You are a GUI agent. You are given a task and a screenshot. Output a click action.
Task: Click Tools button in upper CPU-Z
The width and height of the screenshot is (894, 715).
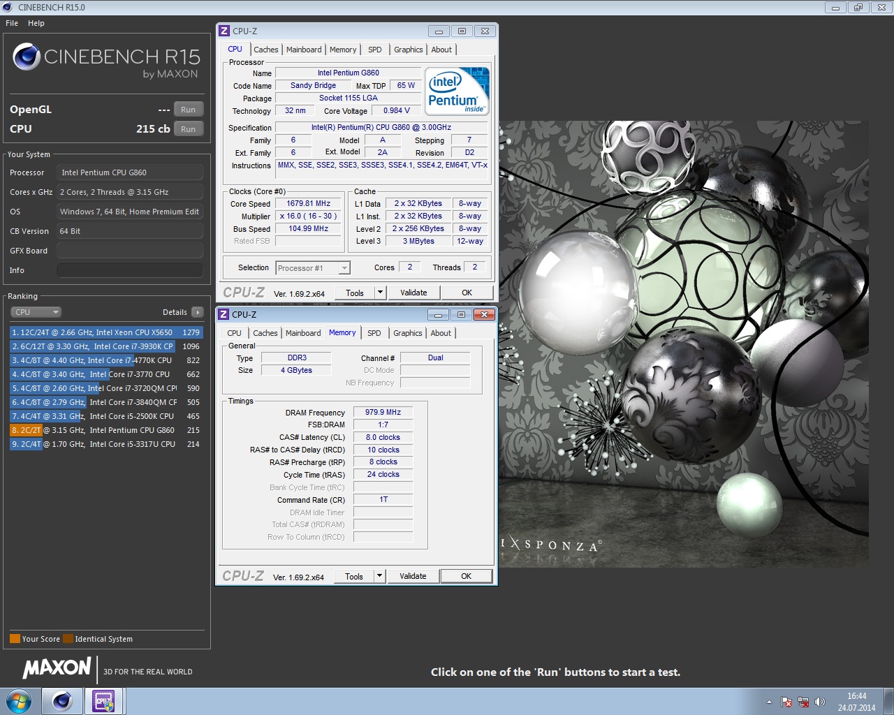click(355, 293)
